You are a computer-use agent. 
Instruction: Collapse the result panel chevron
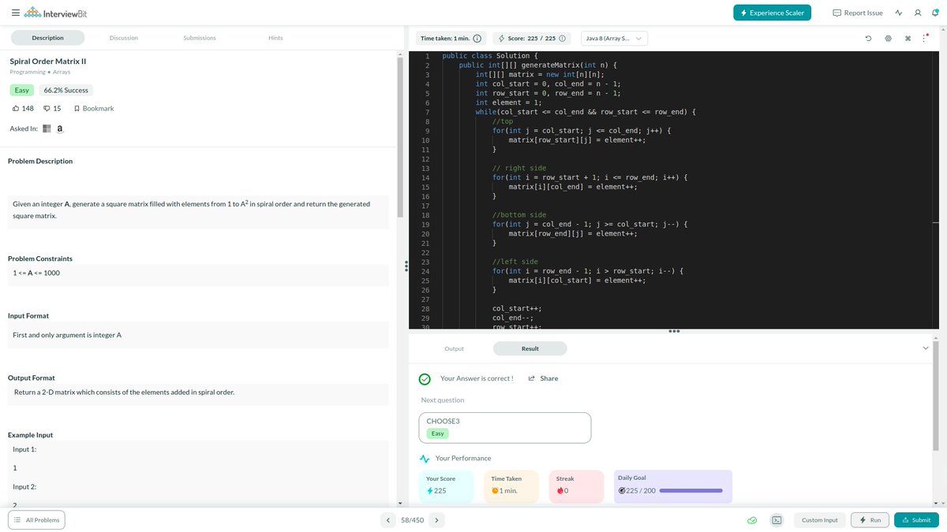926,348
